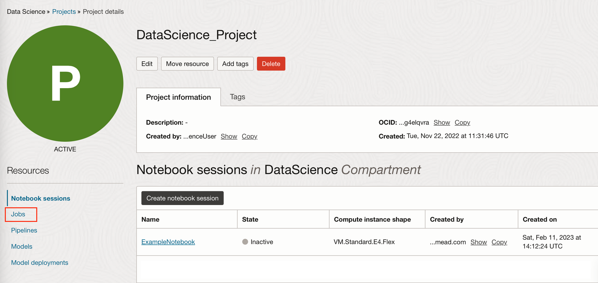
Task: Open the Projects breadcrumb link
Action: click(x=64, y=12)
